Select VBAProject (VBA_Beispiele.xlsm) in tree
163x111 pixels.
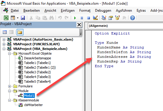click(x=40, y=49)
